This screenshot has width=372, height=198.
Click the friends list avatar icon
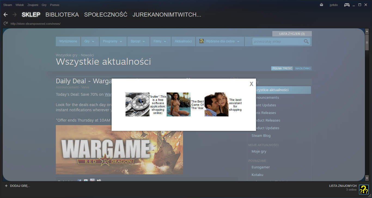click(364, 189)
